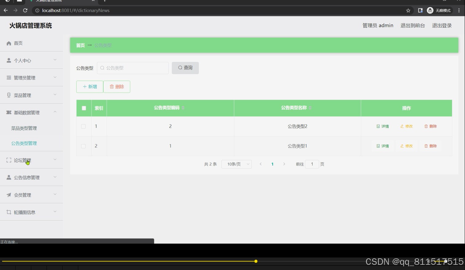Open the 菜品类型管理 submenu item
The height and width of the screenshot is (270, 465).
tap(24, 128)
